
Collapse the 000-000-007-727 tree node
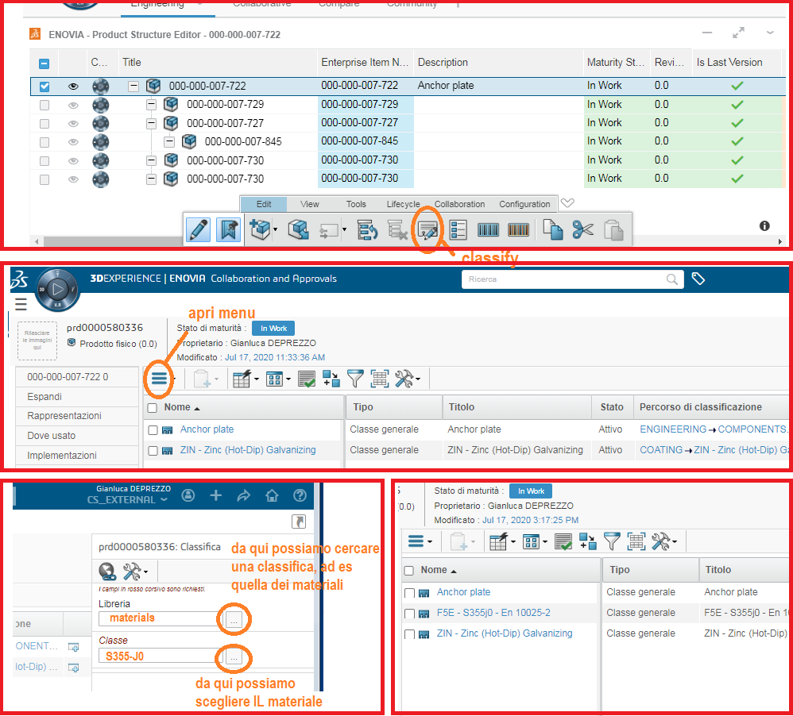tap(152, 123)
